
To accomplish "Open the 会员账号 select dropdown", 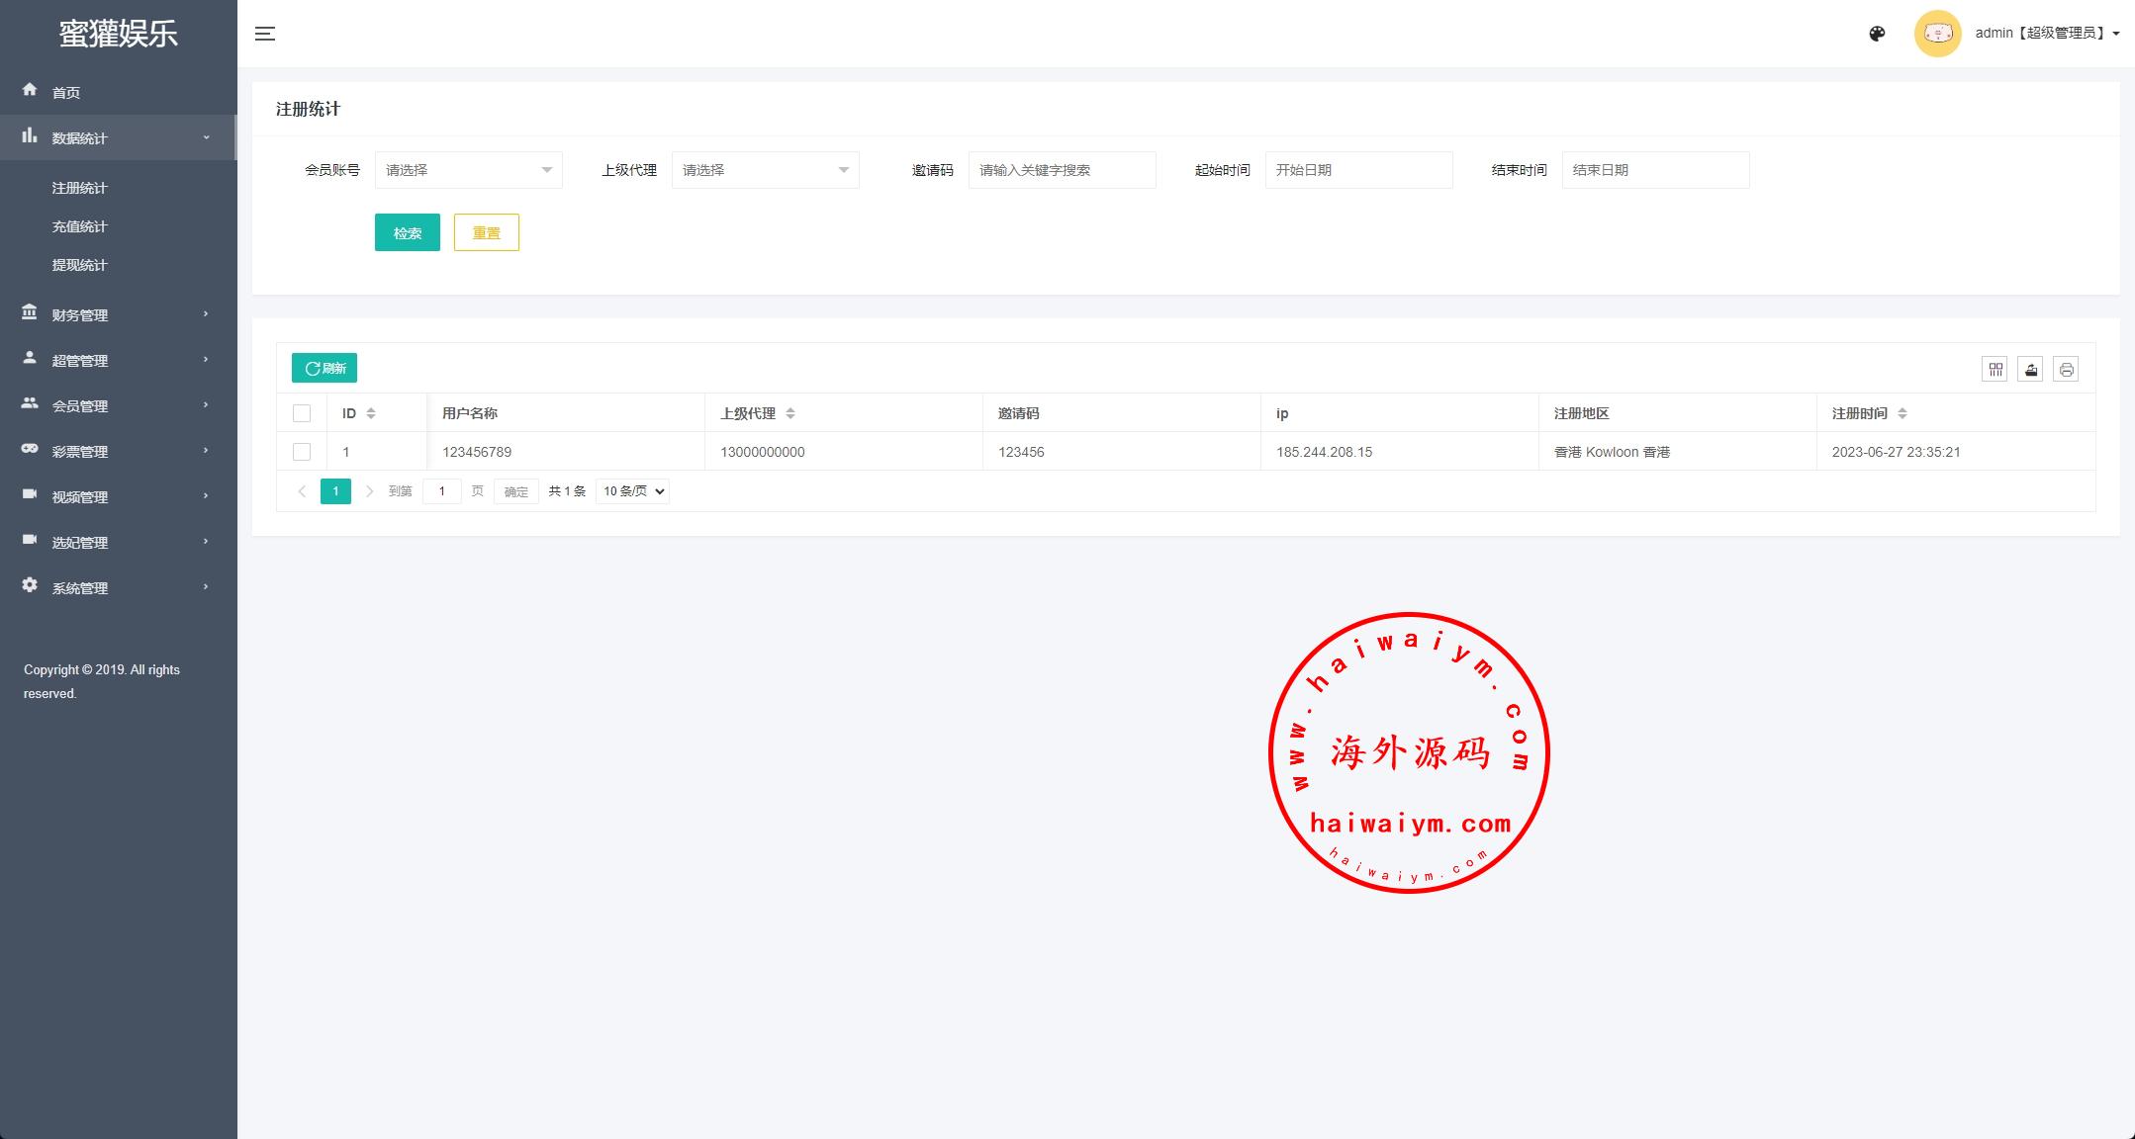I will (468, 170).
